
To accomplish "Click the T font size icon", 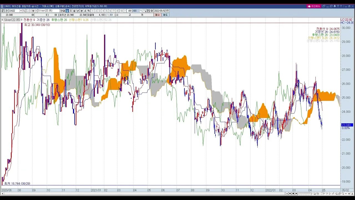I will point(338,6).
